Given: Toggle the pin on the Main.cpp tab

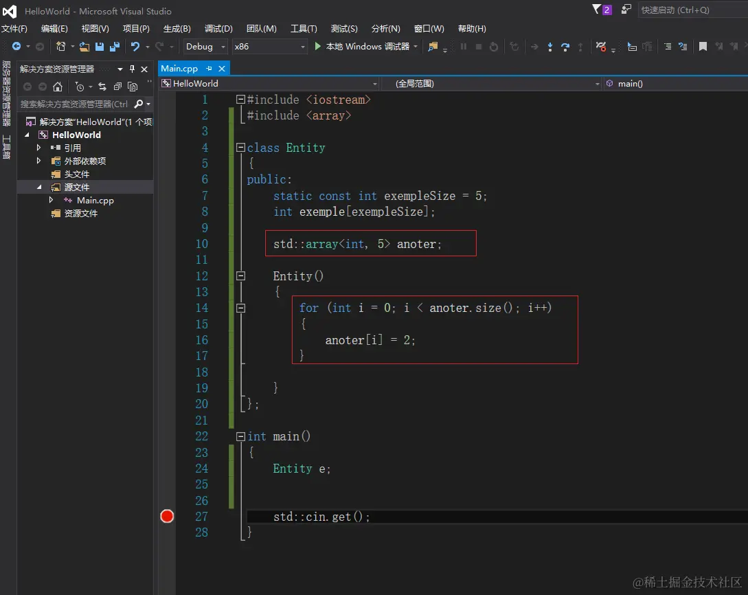Looking at the screenshot, I should coord(209,69).
